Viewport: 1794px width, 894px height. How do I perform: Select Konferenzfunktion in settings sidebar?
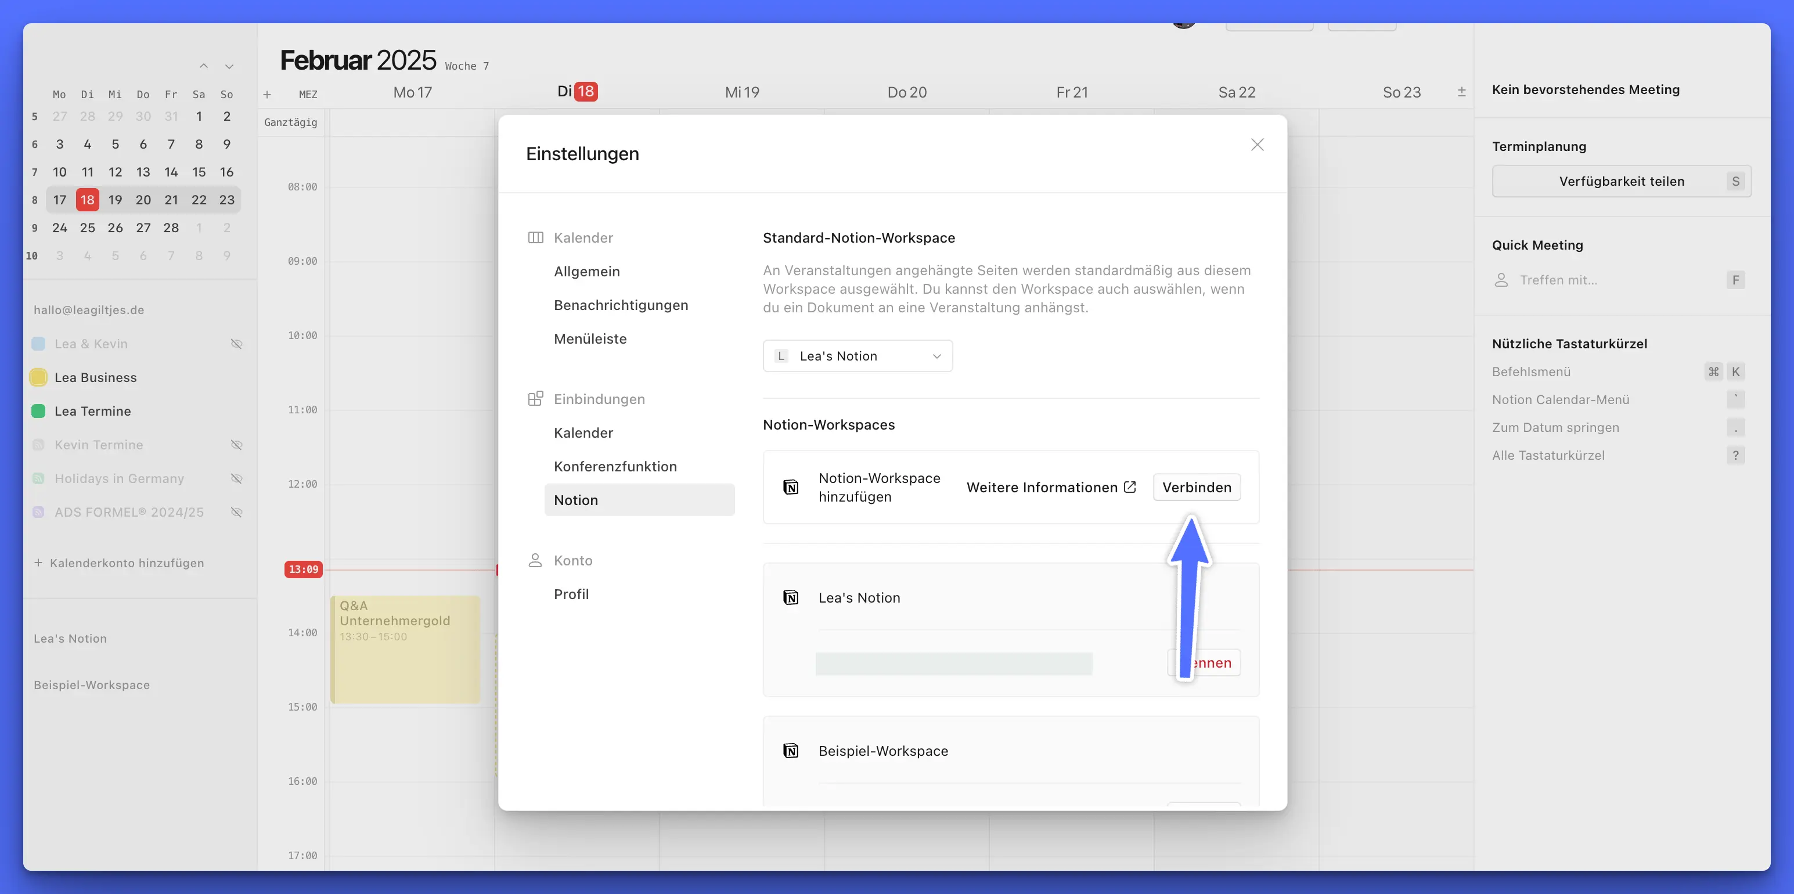click(615, 467)
